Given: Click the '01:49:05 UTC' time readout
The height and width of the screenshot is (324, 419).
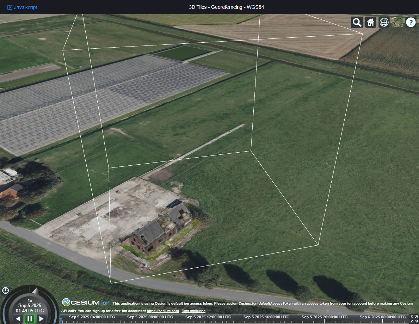Looking at the screenshot, I should coord(30,311).
